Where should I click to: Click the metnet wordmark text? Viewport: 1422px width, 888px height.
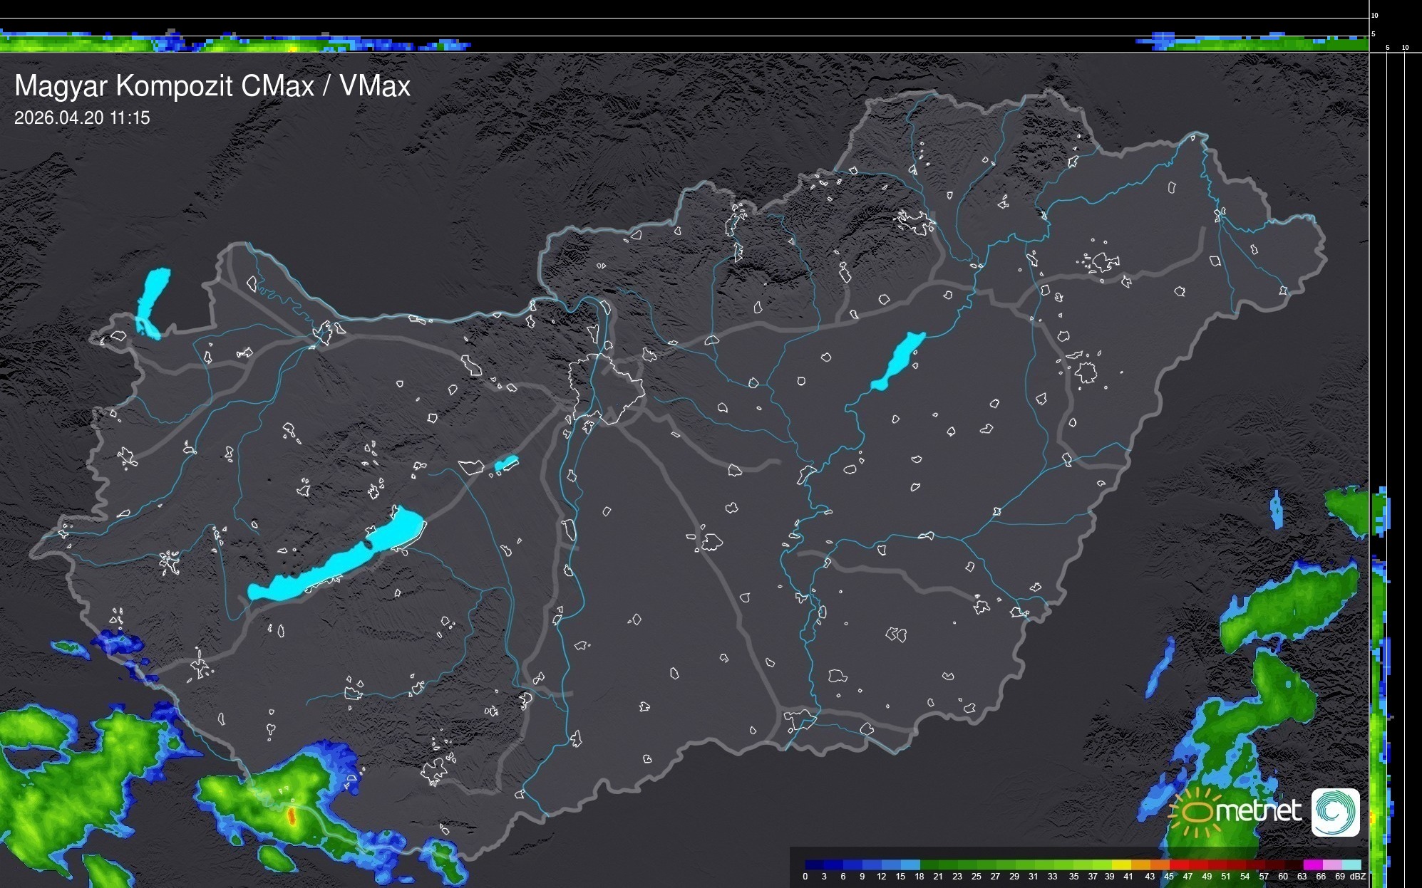(x=1258, y=812)
